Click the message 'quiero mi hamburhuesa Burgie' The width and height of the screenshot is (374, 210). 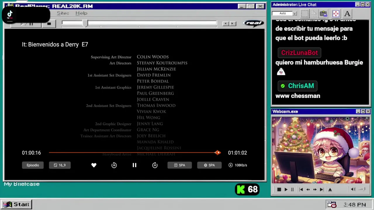point(319,62)
